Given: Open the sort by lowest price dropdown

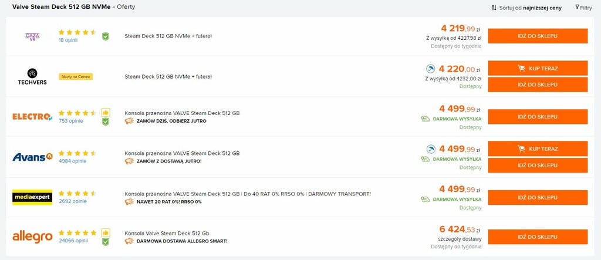Looking at the screenshot, I should click(x=526, y=8).
